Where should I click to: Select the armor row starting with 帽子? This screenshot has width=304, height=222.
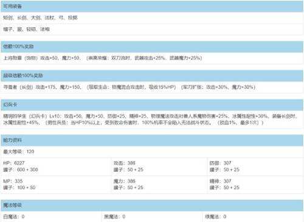(152, 29)
